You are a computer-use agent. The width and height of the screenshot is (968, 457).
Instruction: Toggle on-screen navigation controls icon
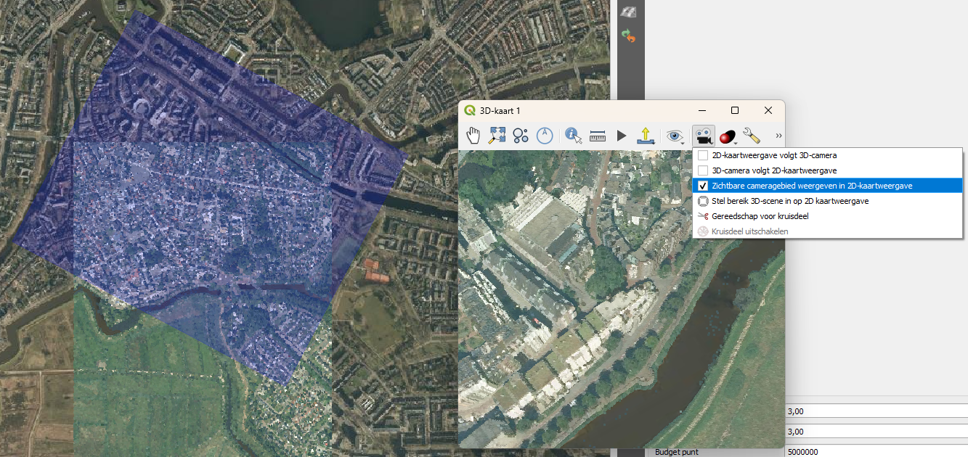point(521,135)
